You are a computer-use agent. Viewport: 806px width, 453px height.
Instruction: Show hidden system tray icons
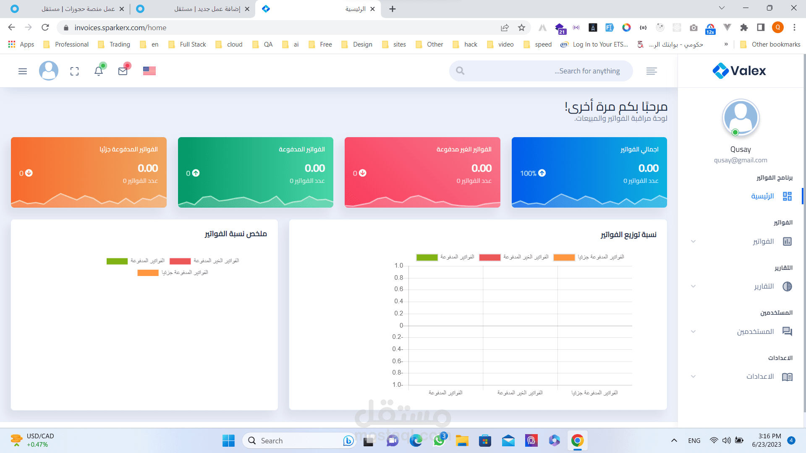[x=674, y=440]
